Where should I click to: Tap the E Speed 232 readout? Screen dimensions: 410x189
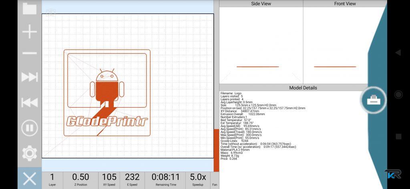pos(132,180)
